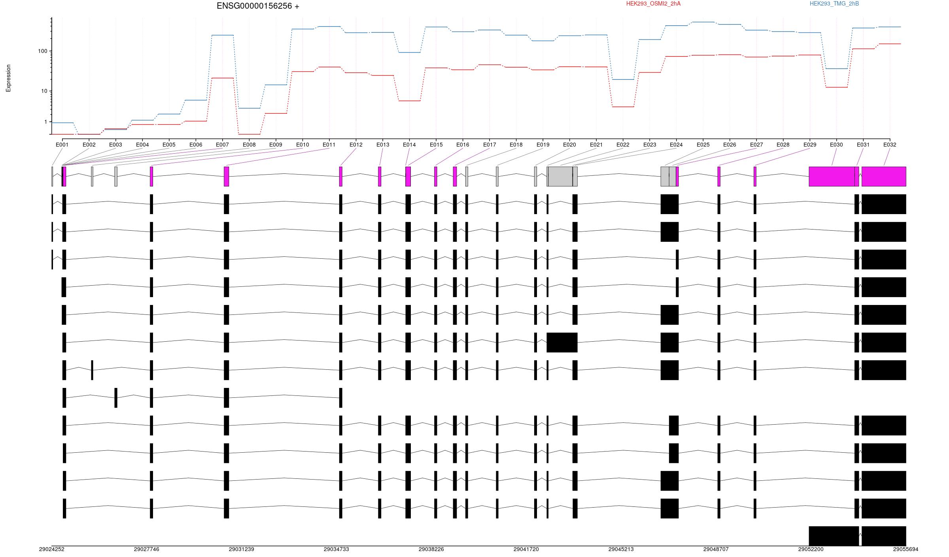Screen dimensions: 949x557
Task: Click exon label E030
Action: [x=836, y=145]
